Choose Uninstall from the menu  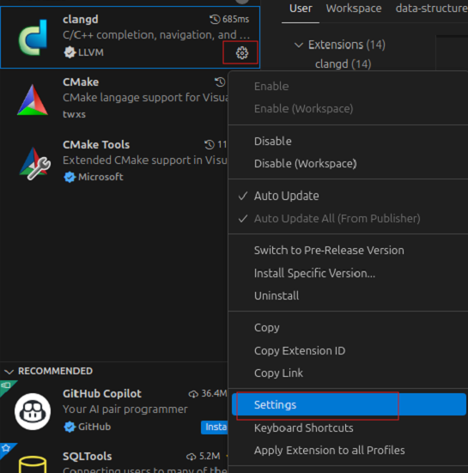277,295
